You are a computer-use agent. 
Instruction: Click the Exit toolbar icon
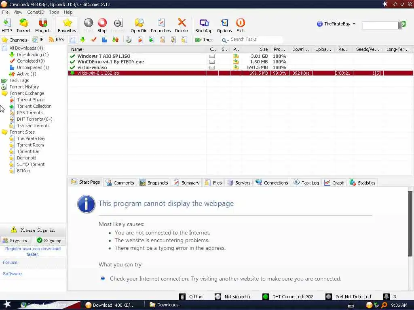coord(240,25)
